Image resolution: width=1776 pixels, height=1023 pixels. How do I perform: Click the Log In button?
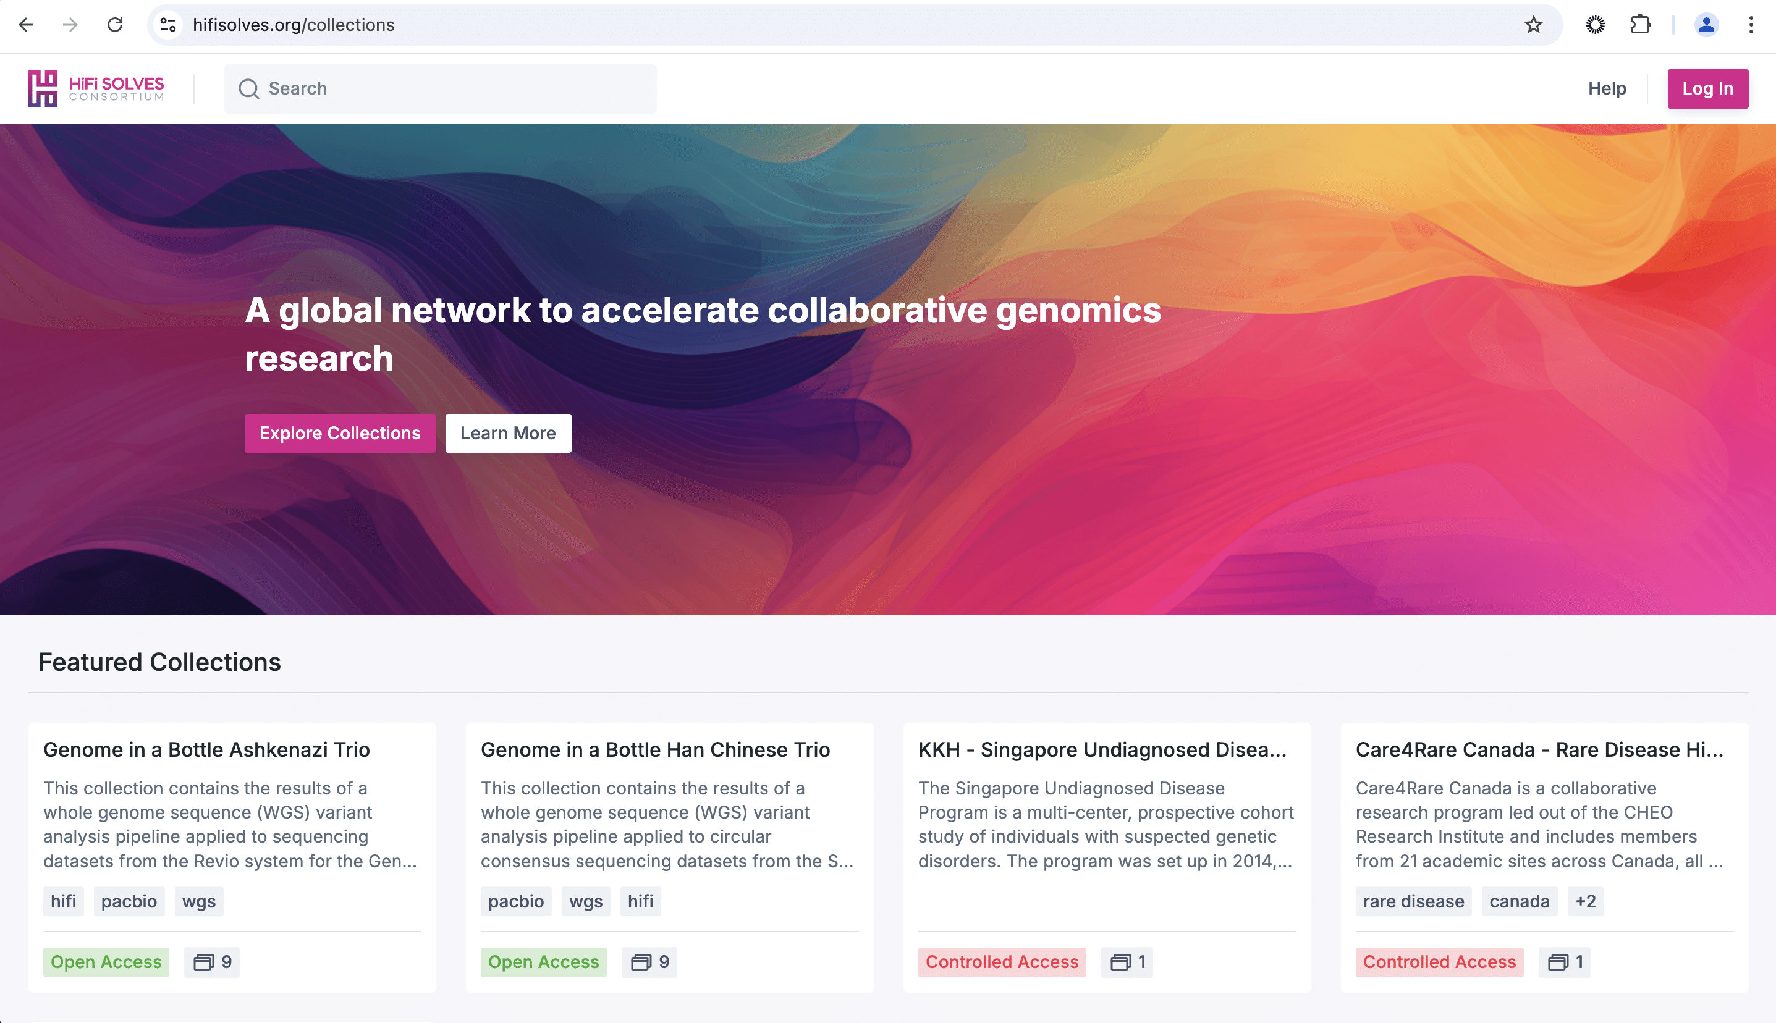click(1707, 88)
